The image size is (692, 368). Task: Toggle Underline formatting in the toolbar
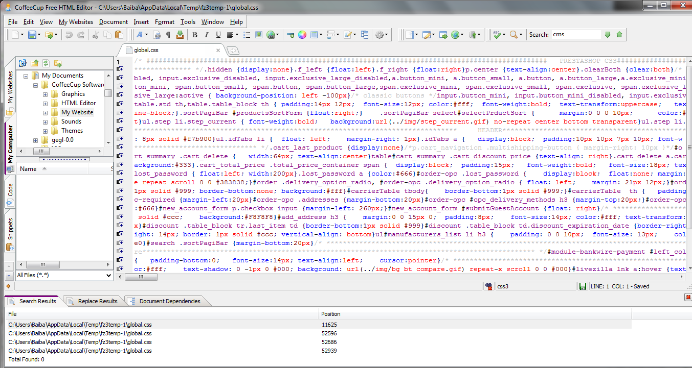coord(218,35)
